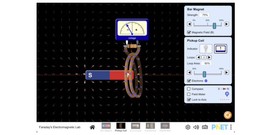Select the light bulb indicator
Viewport: 271px width, 135px height.
[x=206, y=49]
